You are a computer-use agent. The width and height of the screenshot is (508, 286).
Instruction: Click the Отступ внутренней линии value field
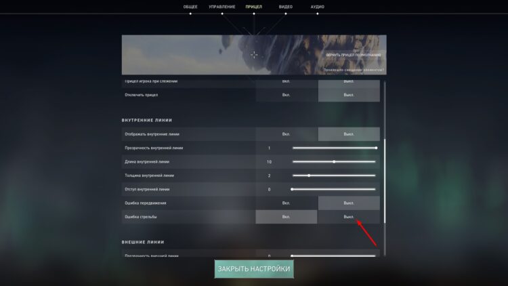pyautogui.click(x=269, y=189)
